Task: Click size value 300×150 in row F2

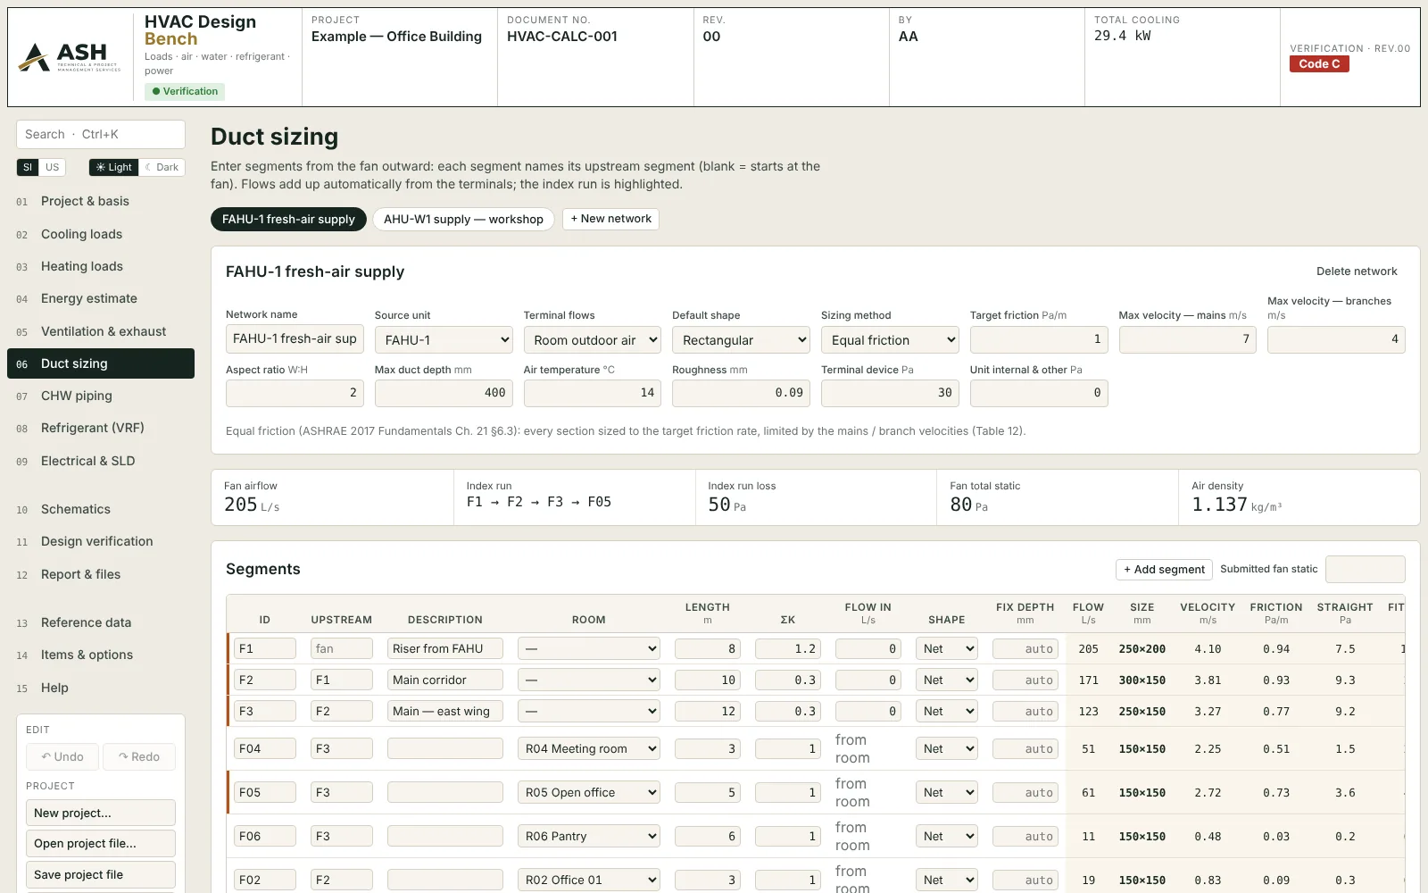Action: (x=1142, y=680)
